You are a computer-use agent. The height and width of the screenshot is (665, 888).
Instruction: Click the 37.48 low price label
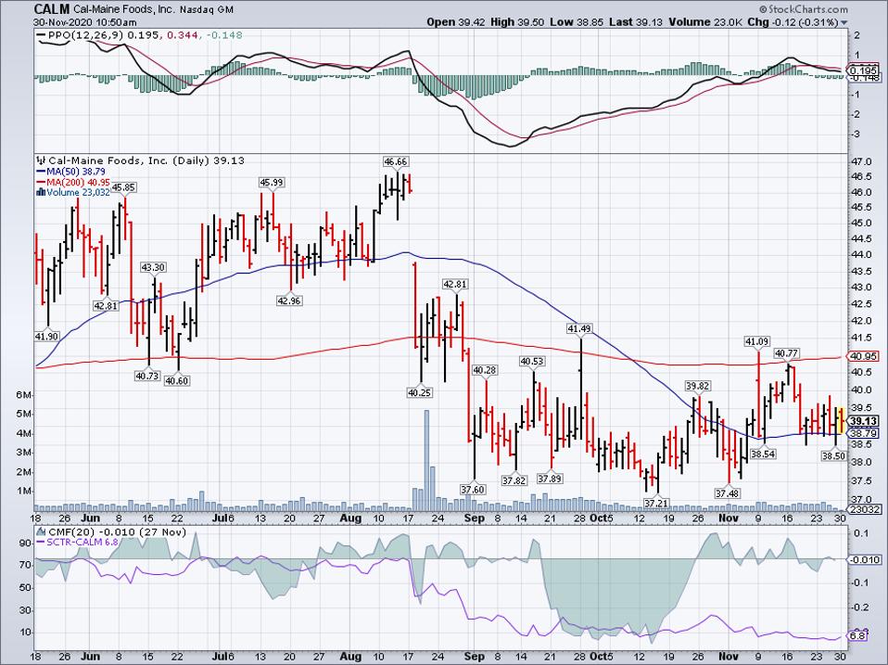click(727, 494)
